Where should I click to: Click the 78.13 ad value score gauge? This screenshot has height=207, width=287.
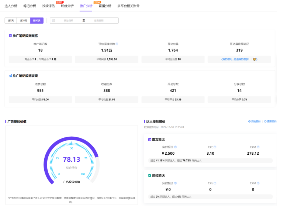tap(72, 160)
